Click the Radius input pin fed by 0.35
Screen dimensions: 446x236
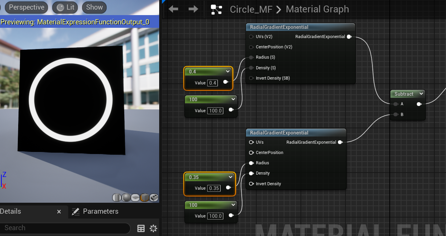point(251,163)
